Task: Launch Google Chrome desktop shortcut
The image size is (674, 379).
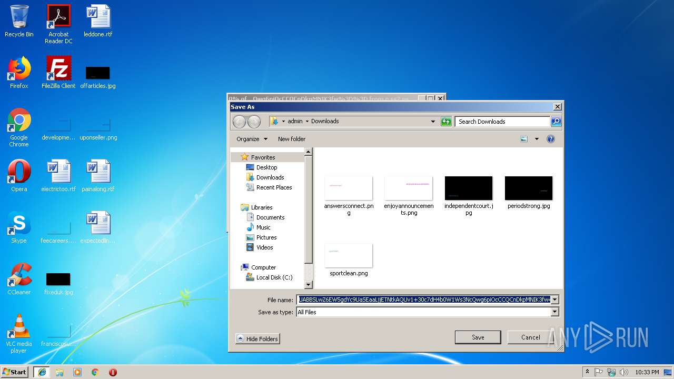Action: coord(19,127)
